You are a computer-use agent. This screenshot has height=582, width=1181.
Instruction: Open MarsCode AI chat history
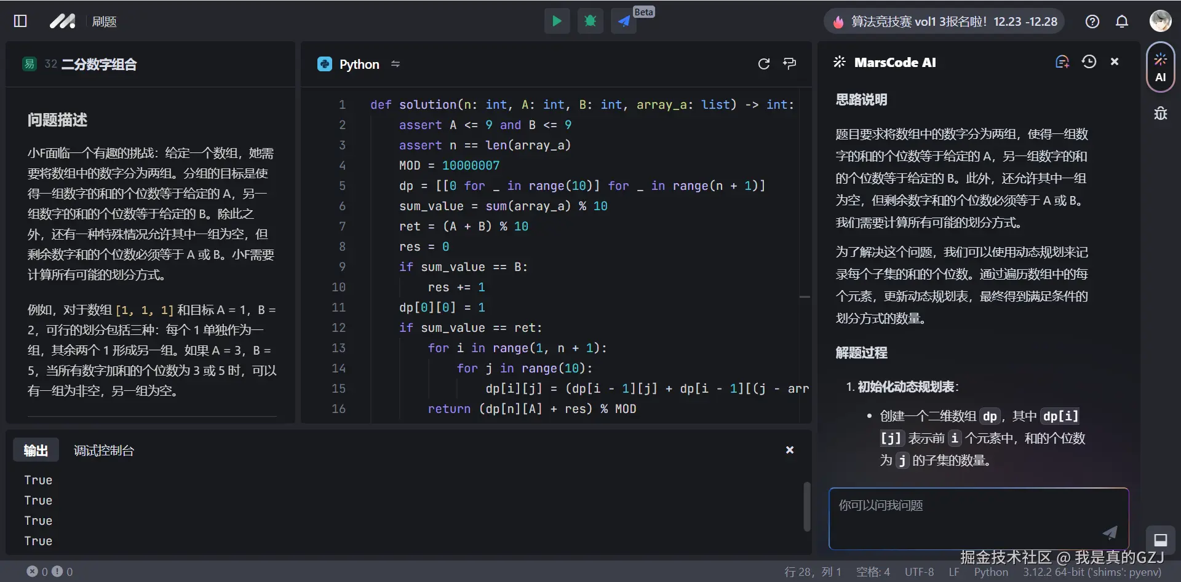coord(1089,61)
